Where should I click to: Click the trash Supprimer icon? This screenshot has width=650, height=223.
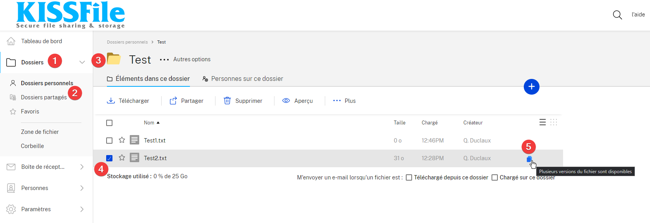(x=227, y=101)
